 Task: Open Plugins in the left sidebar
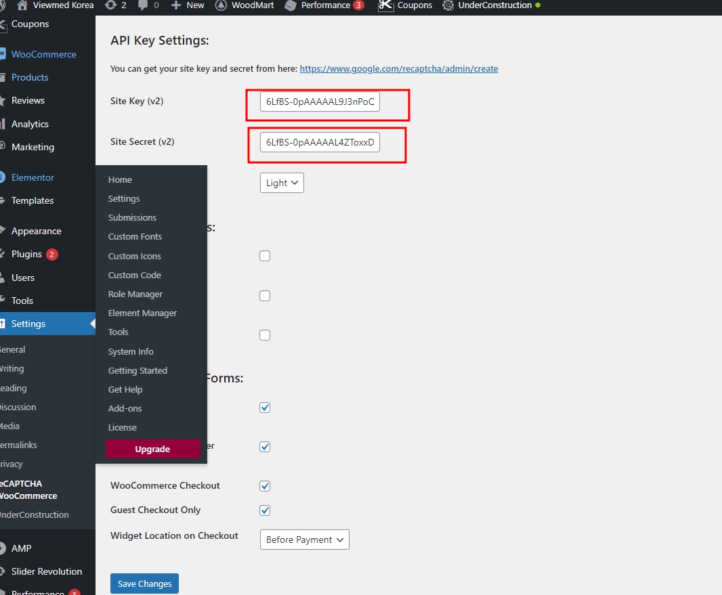point(26,254)
